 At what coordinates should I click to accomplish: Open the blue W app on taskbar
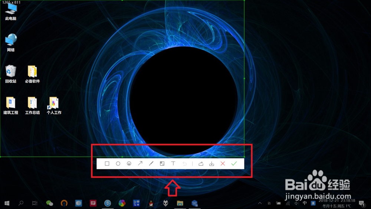(x=194, y=203)
